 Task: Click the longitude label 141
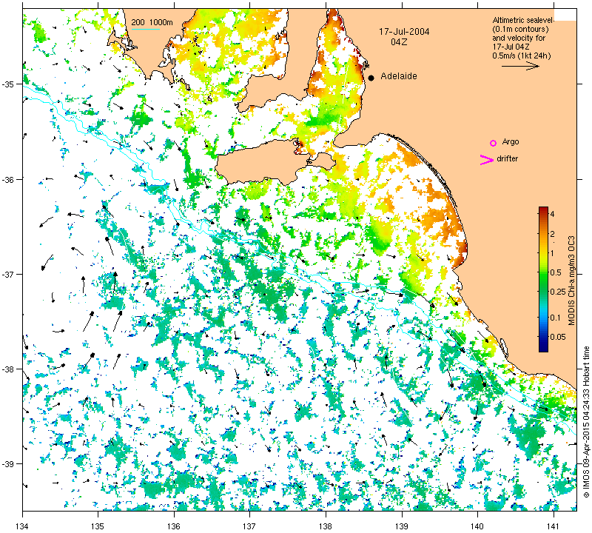(554, 526)
